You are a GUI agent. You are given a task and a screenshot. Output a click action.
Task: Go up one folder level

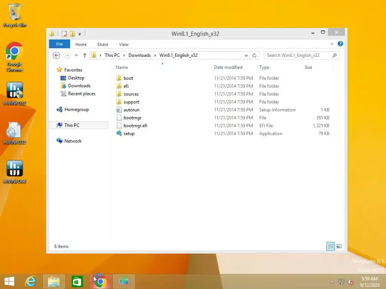[x=85, y=55]
